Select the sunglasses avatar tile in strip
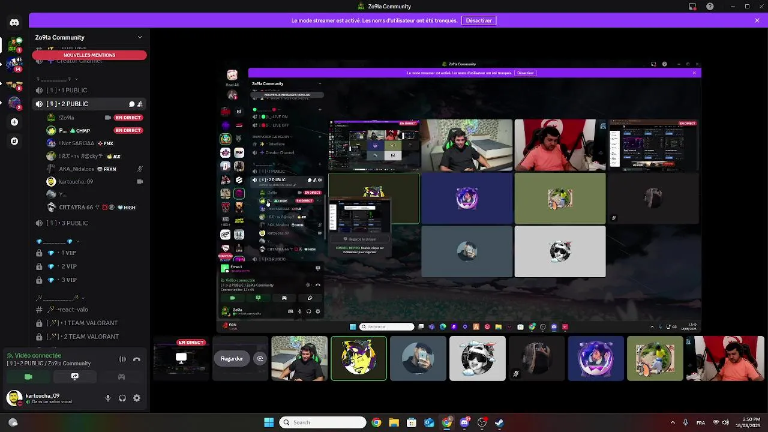The width and height of the screenshot is (768, 432). (x=478, y=359)
